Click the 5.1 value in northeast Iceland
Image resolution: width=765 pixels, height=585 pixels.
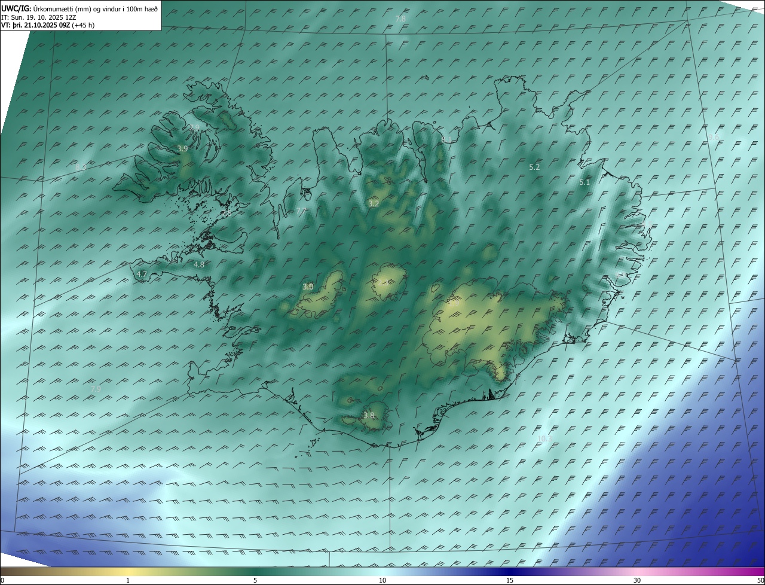click(585, 182)
